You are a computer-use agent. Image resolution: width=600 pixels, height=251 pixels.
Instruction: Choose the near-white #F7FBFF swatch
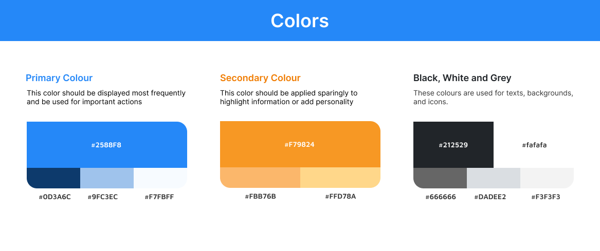(160, 178)
